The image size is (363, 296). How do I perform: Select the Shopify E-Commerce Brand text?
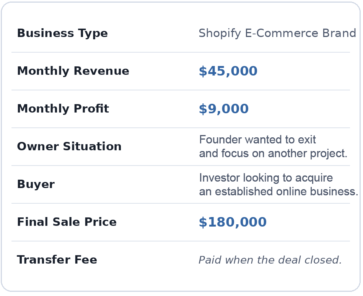click(277, 34)
